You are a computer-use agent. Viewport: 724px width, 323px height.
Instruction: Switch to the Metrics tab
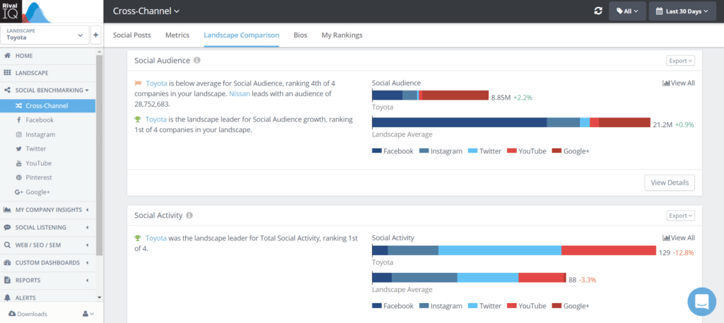tap(177, 35)
